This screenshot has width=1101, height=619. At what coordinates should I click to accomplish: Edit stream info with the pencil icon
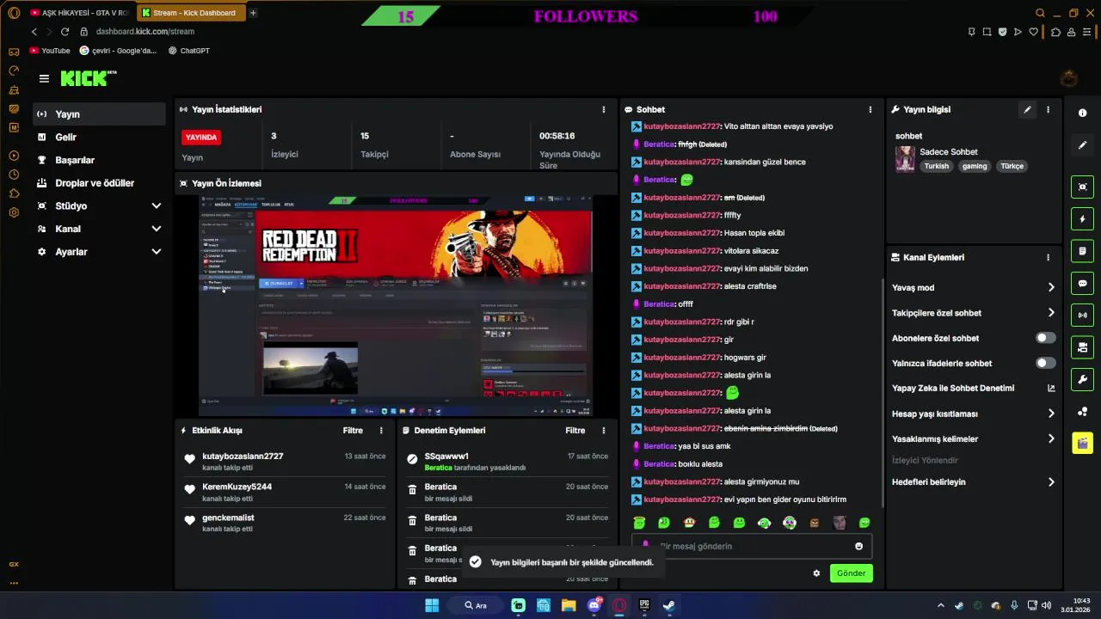pyautogui.click(x=1027, y=109)
